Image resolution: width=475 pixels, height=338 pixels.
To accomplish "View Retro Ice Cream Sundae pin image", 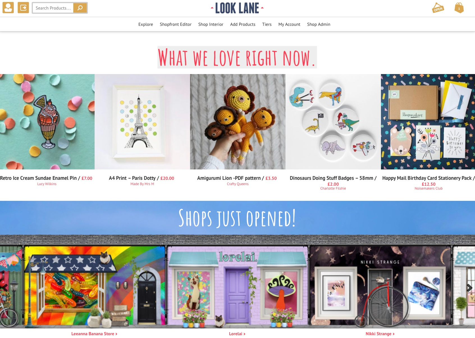I will coord(47,122).
